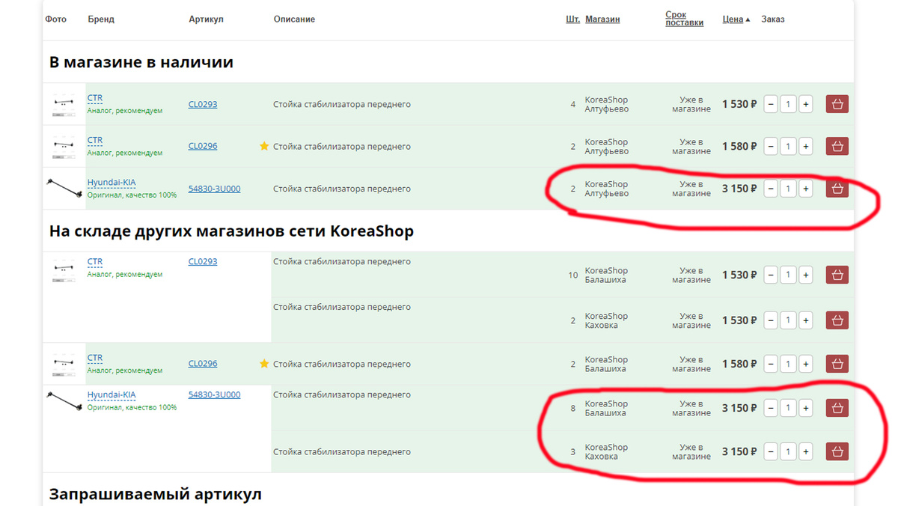Add Балашиха 1 580 ₽ item to cart
This screenshot has height=506, width=898.
coord(837,364)
